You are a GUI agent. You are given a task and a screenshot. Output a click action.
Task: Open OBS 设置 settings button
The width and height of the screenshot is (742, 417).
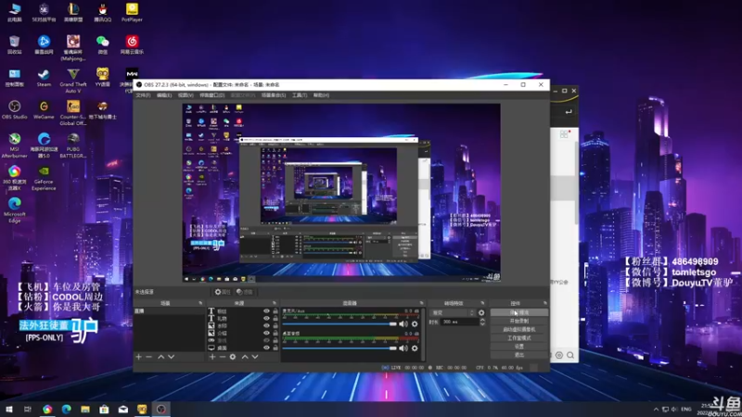click(519, 347)
